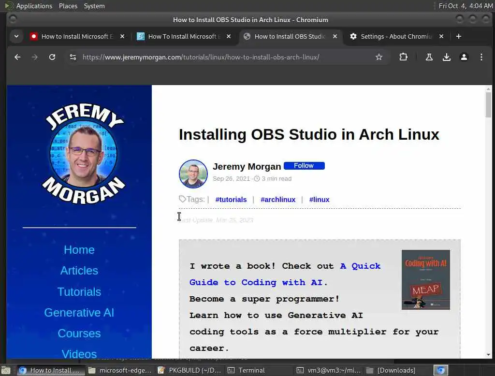Click the page vertical scrollbar thumb
This screenshot has width=495, height=376.
point(488,105)
